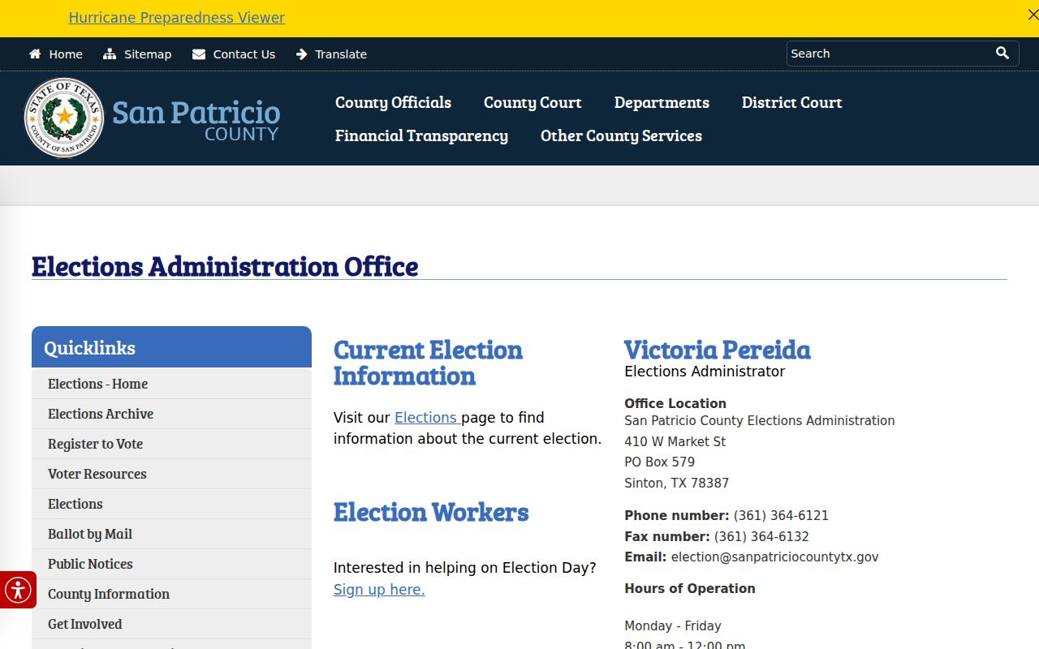Click the Hours of Operation label

[690, 588]
